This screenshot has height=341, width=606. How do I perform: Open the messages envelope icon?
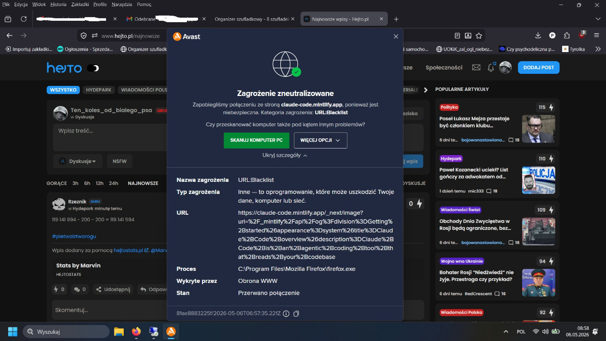click(x=476, y=68)
